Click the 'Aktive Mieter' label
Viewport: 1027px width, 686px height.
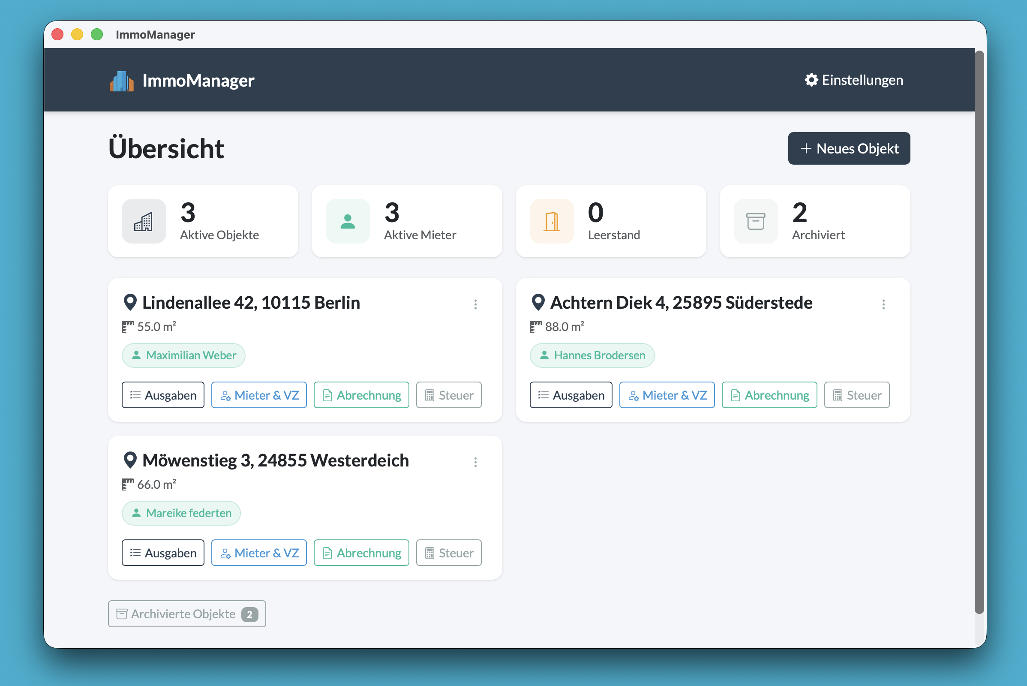[x=420, y=235]
